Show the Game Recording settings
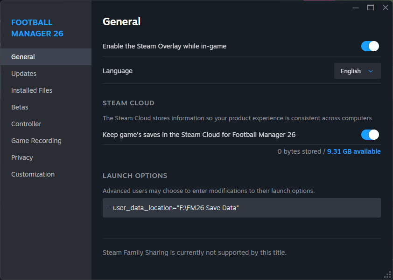Screen dimensions: 393x280 pos(36,141)
